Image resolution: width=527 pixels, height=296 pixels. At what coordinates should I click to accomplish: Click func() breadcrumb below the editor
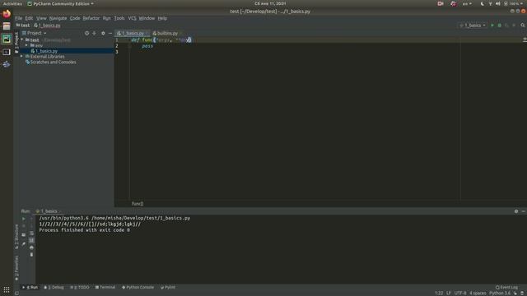(x=138, y=204)
